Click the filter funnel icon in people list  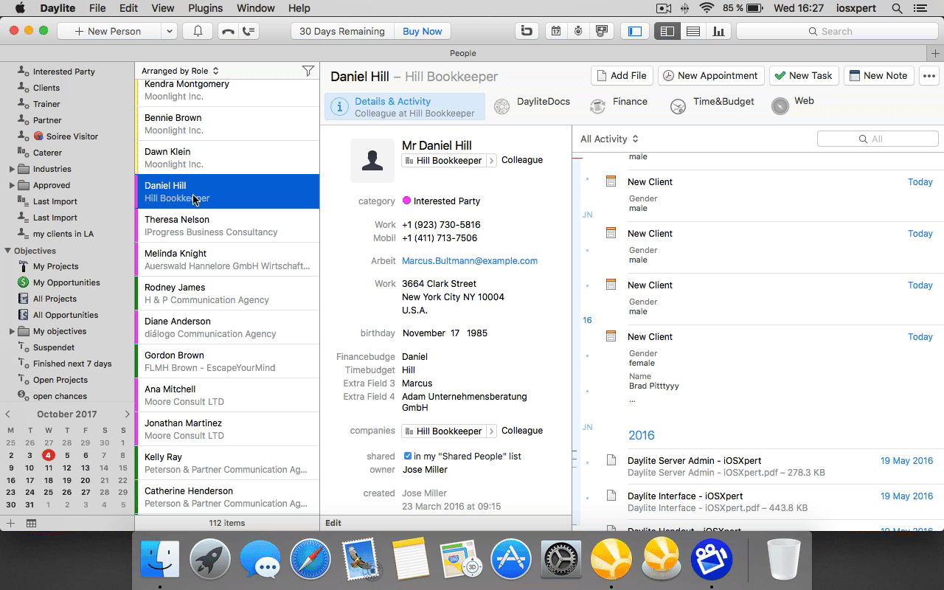tap(308, 71)
